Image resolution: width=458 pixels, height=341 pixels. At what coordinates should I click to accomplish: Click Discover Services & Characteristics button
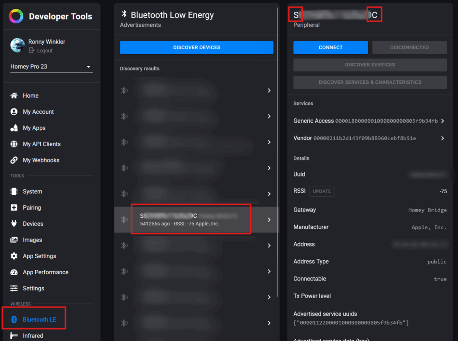(370, 82)
